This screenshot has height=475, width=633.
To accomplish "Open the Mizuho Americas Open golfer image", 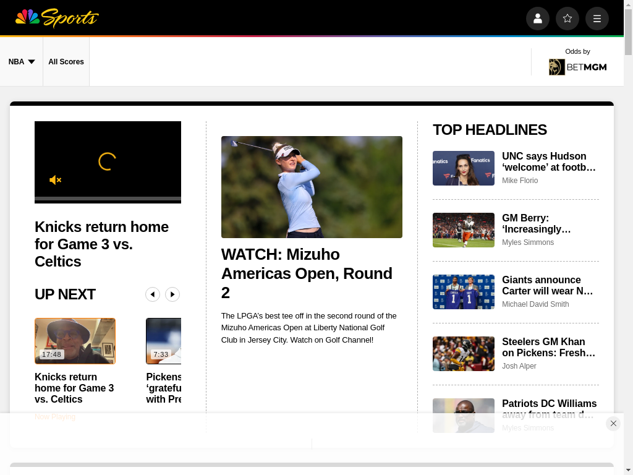I will 312,187.
